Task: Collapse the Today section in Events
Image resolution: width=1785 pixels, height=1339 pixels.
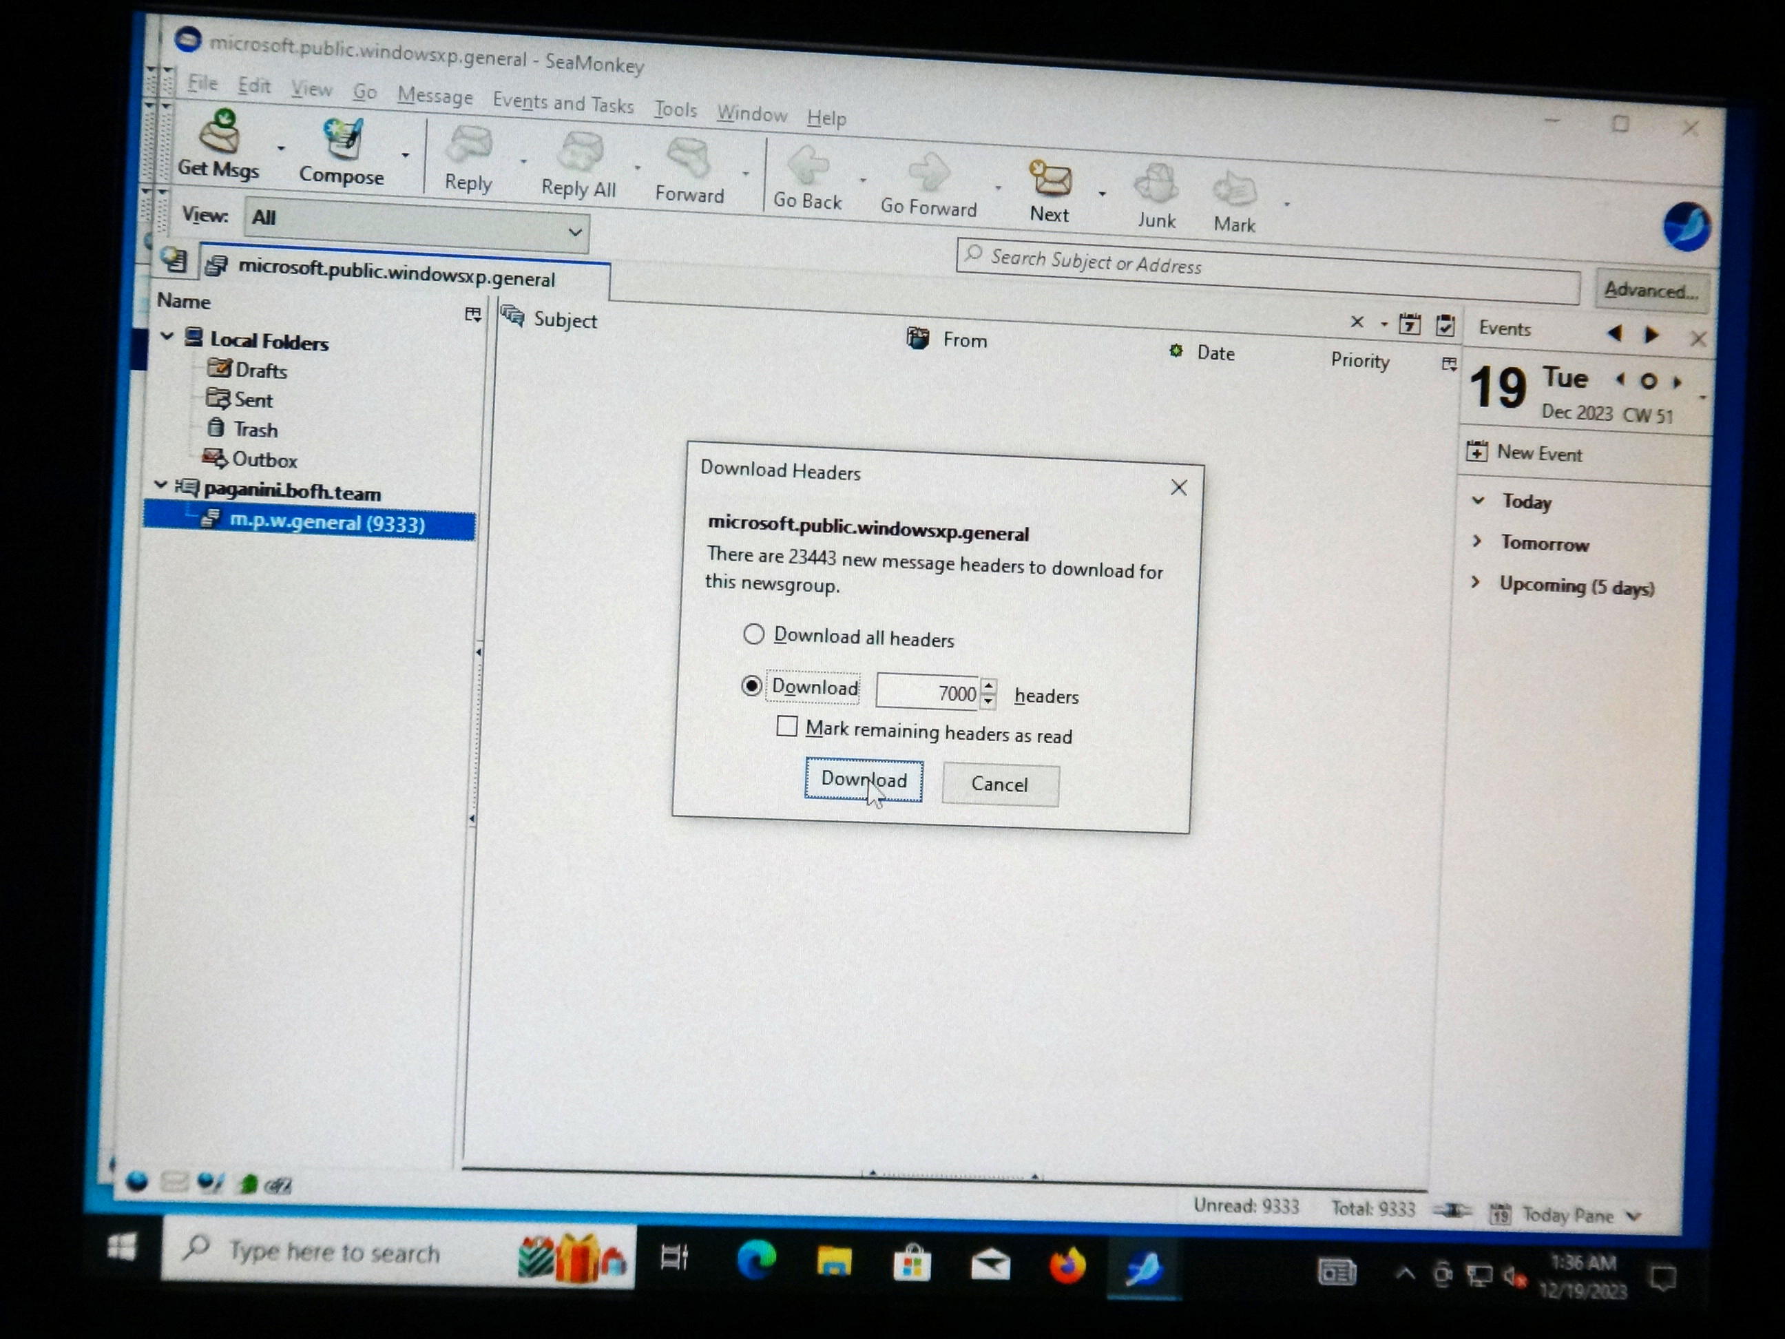Action: pyautogui.click(x=1478, y=499)
